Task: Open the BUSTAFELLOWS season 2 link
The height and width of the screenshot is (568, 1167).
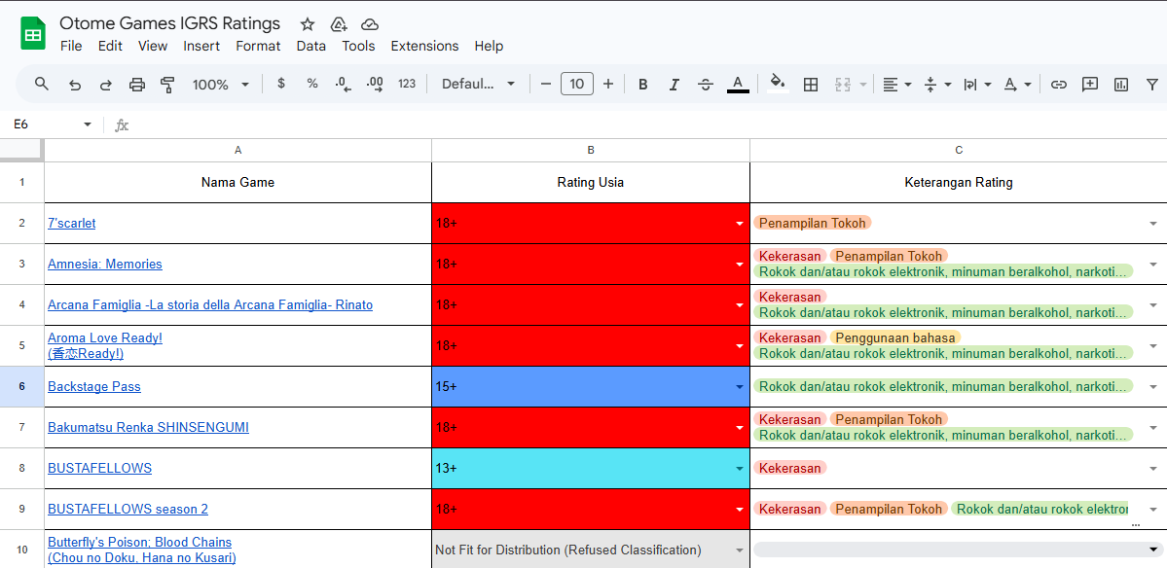Action: [128, 510]
